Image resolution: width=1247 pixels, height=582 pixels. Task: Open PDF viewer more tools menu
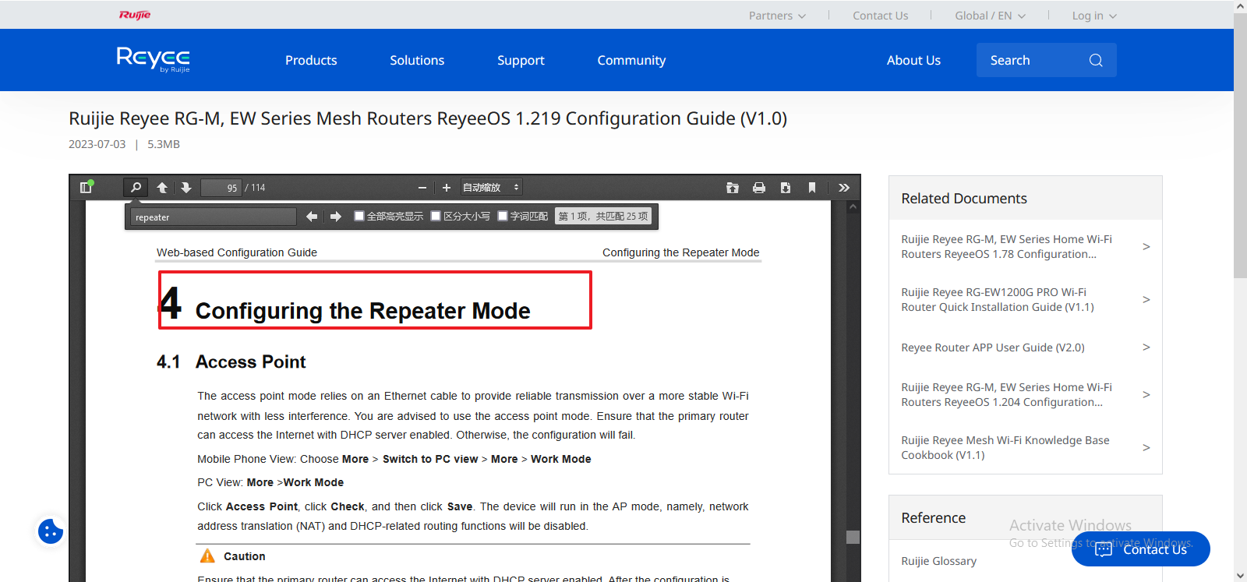click(844, 188)
